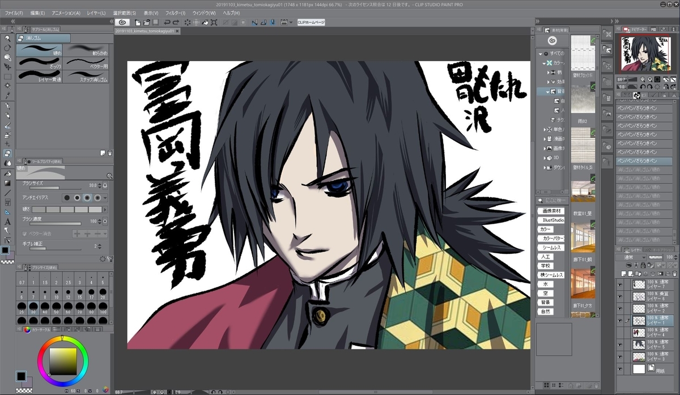Open the ファイル(F) menu
The image size is (680, 395).
point(14,12)
